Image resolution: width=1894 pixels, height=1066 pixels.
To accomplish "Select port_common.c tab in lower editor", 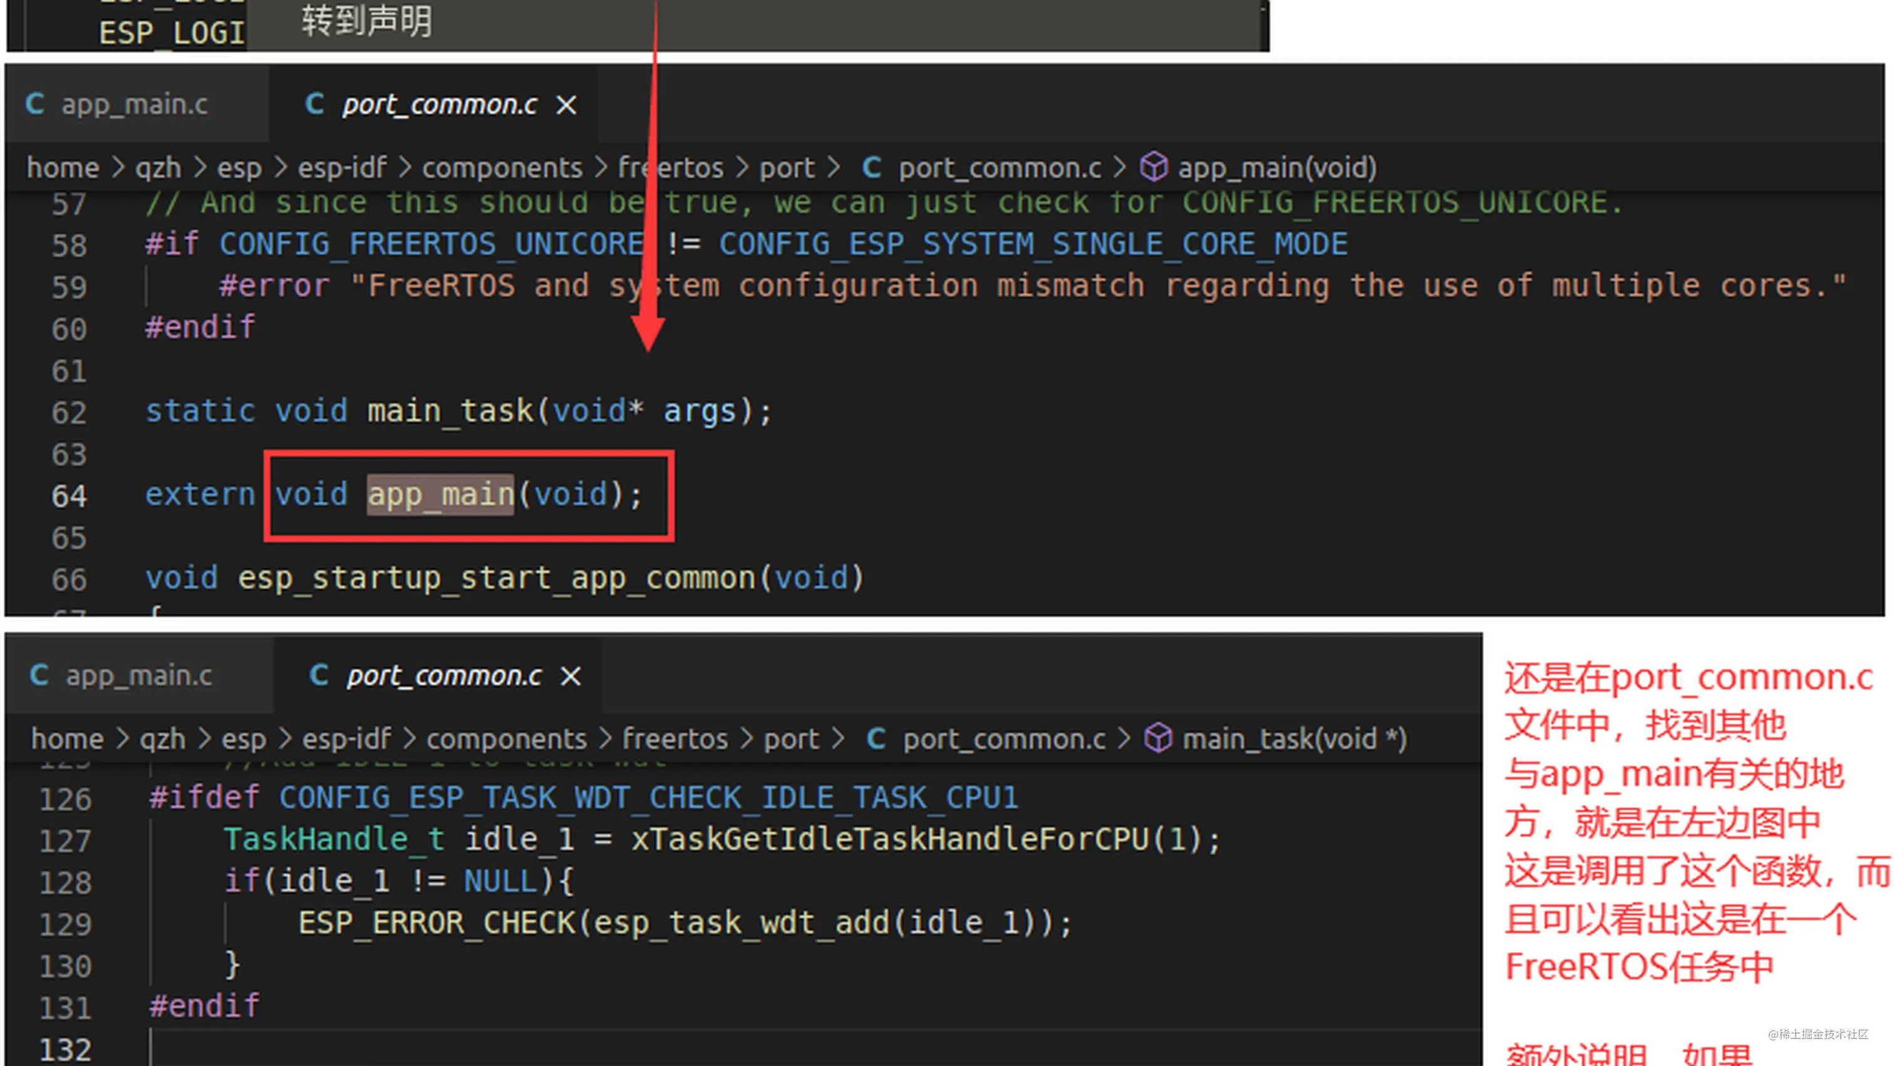I will [438, 675].
